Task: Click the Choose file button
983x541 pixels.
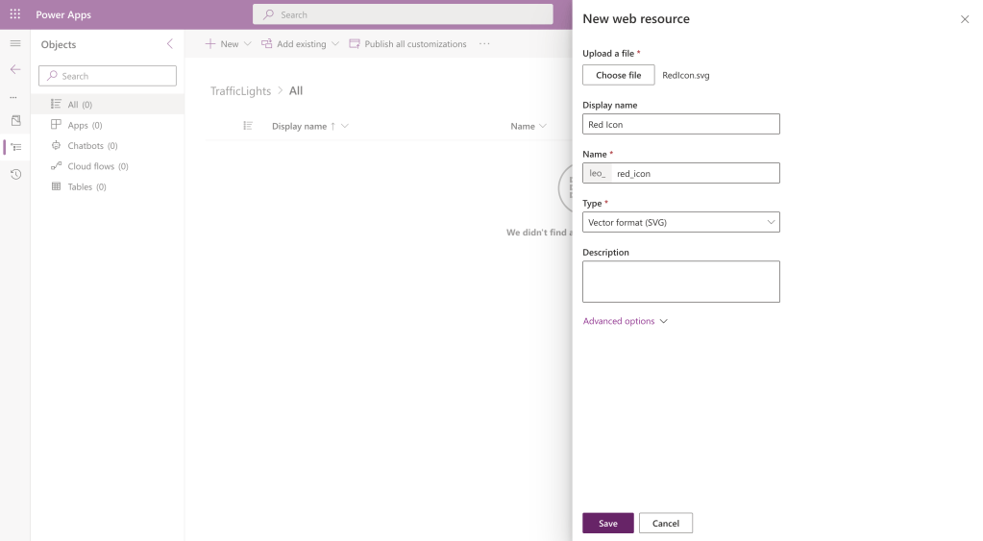Action: pyautogui.click(x=618, y=75)
